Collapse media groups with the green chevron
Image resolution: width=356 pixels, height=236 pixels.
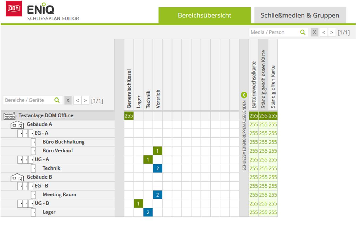[244, 95]
